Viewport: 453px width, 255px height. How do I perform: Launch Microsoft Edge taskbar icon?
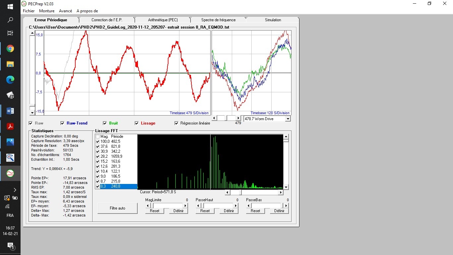[x=10, y=80]
